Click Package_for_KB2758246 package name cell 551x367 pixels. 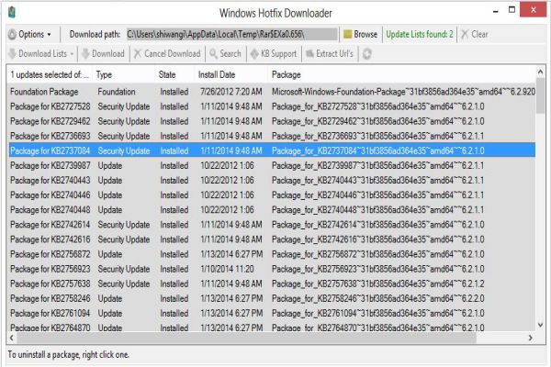tap(377, 298)
